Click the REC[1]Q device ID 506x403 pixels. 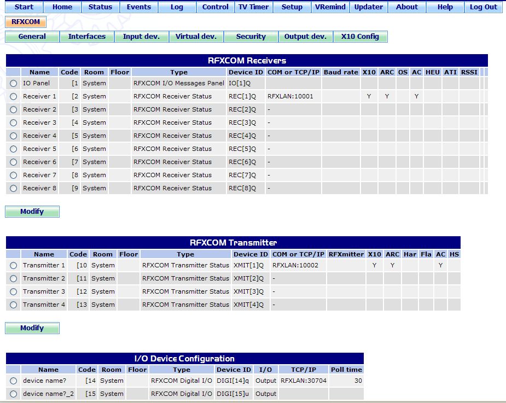(242, 96)
